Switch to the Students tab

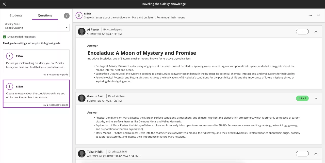point(16,15)
